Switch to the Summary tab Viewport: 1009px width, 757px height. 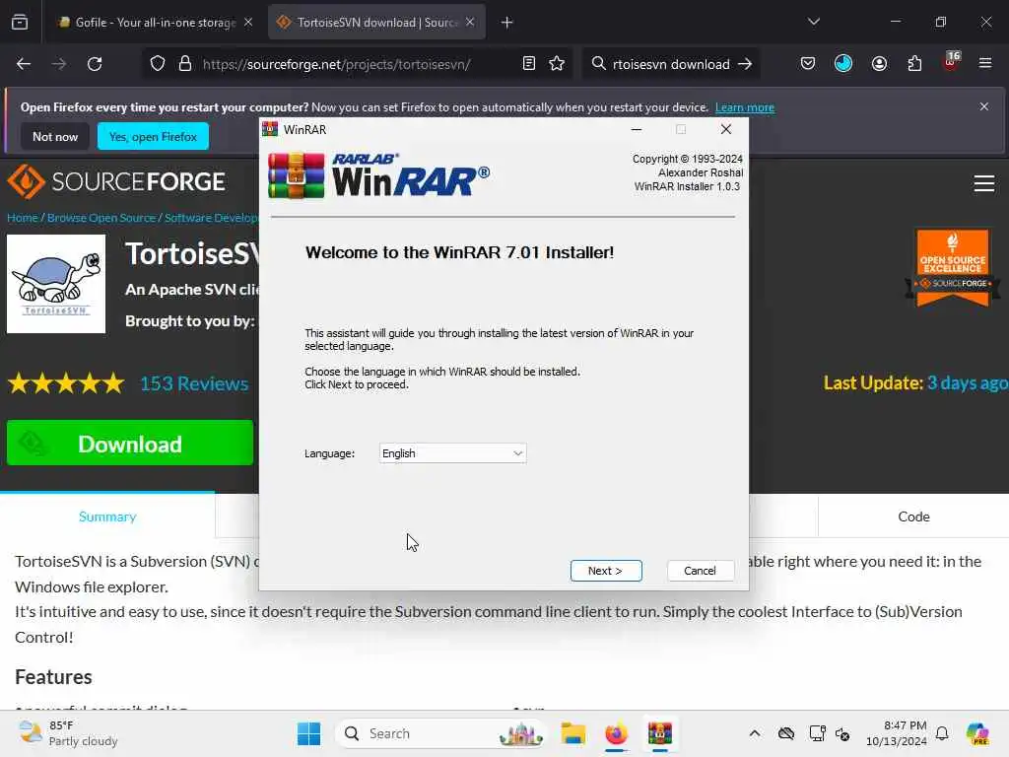coord(107,516)
